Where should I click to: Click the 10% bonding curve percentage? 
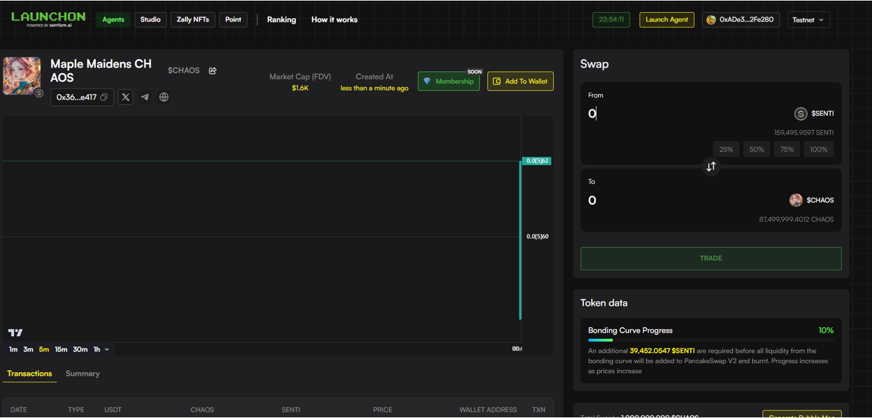point(826,331)
